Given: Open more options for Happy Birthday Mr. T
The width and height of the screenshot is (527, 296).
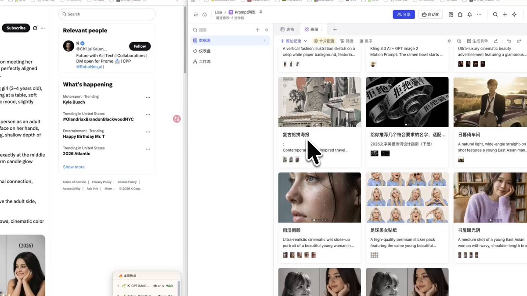Looking at the screenshot, I should pos(148,132).
